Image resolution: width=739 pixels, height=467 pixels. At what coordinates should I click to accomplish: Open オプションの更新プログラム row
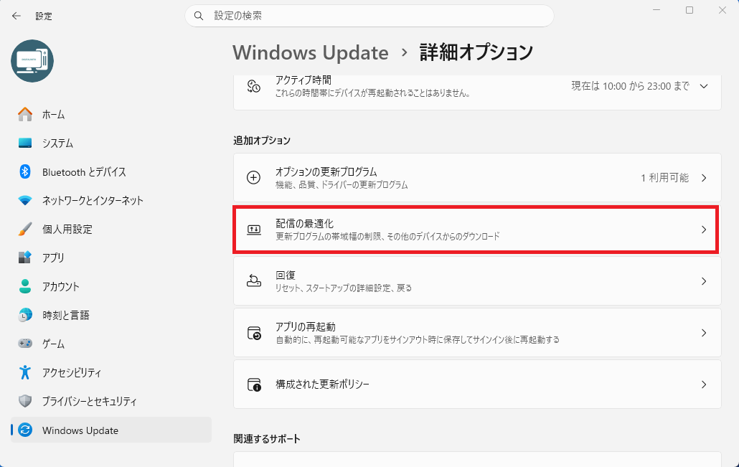(477, 178)
